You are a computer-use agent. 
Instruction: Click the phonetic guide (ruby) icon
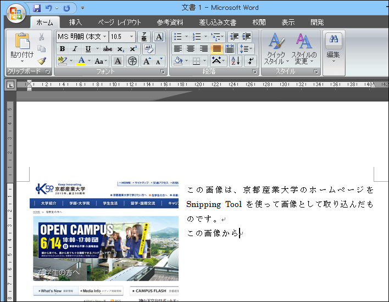point(144,37)
